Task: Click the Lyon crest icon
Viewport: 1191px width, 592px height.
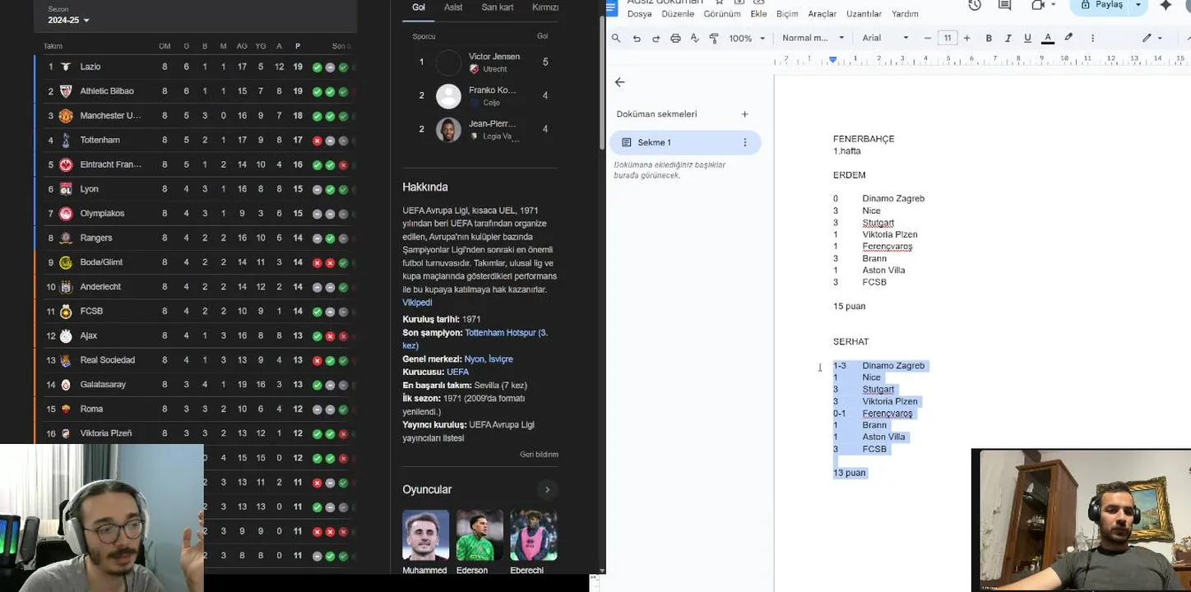Action: 66,189
